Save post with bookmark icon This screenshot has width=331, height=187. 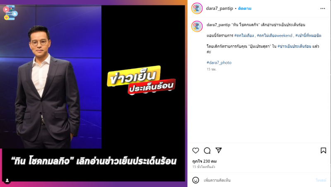click(x=323, y=151)
